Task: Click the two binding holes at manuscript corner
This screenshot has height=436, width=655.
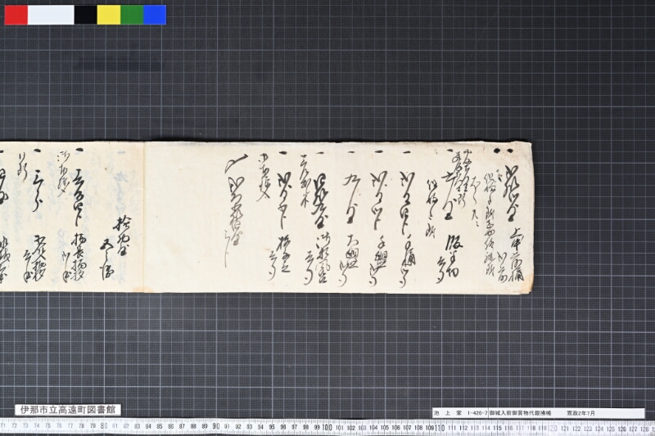Action: (x=503, y=151)
